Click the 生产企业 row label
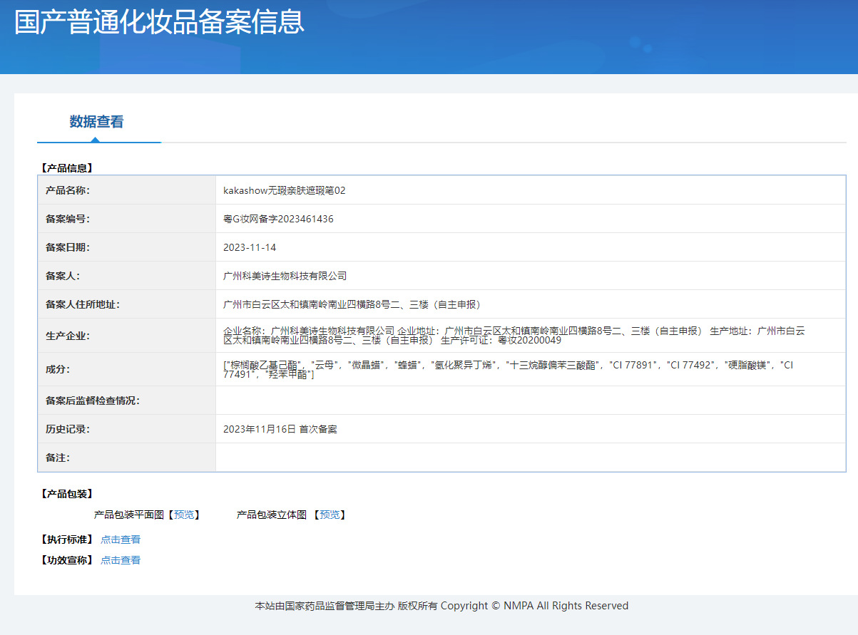858x635 pixels. point(68,336)
